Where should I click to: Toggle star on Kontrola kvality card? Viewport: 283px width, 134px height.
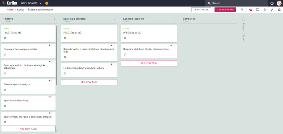point(111,45)
